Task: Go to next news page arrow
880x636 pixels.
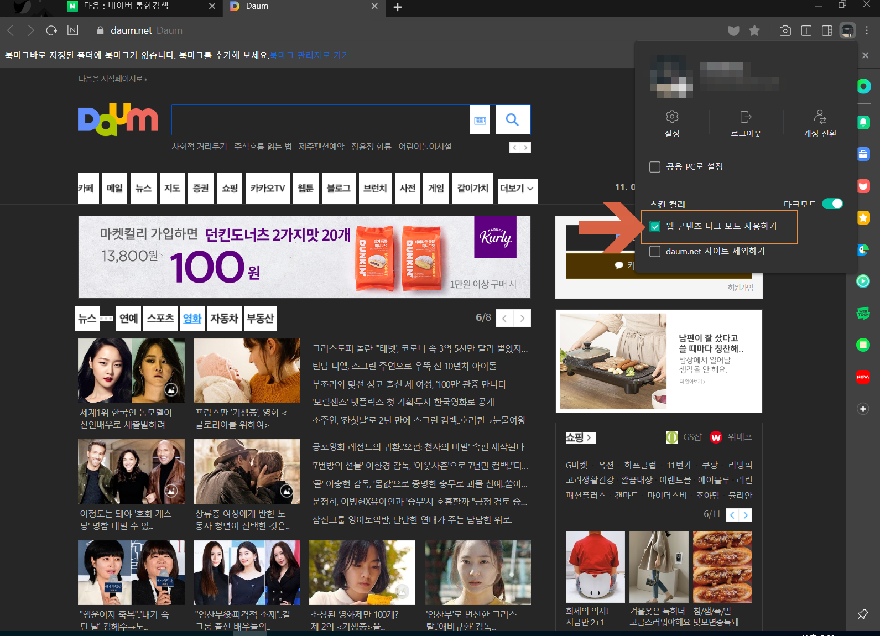Action: click(x=522, y=319)
